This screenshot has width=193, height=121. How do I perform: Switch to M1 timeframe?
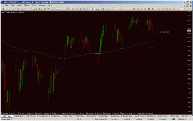[159, 9]
